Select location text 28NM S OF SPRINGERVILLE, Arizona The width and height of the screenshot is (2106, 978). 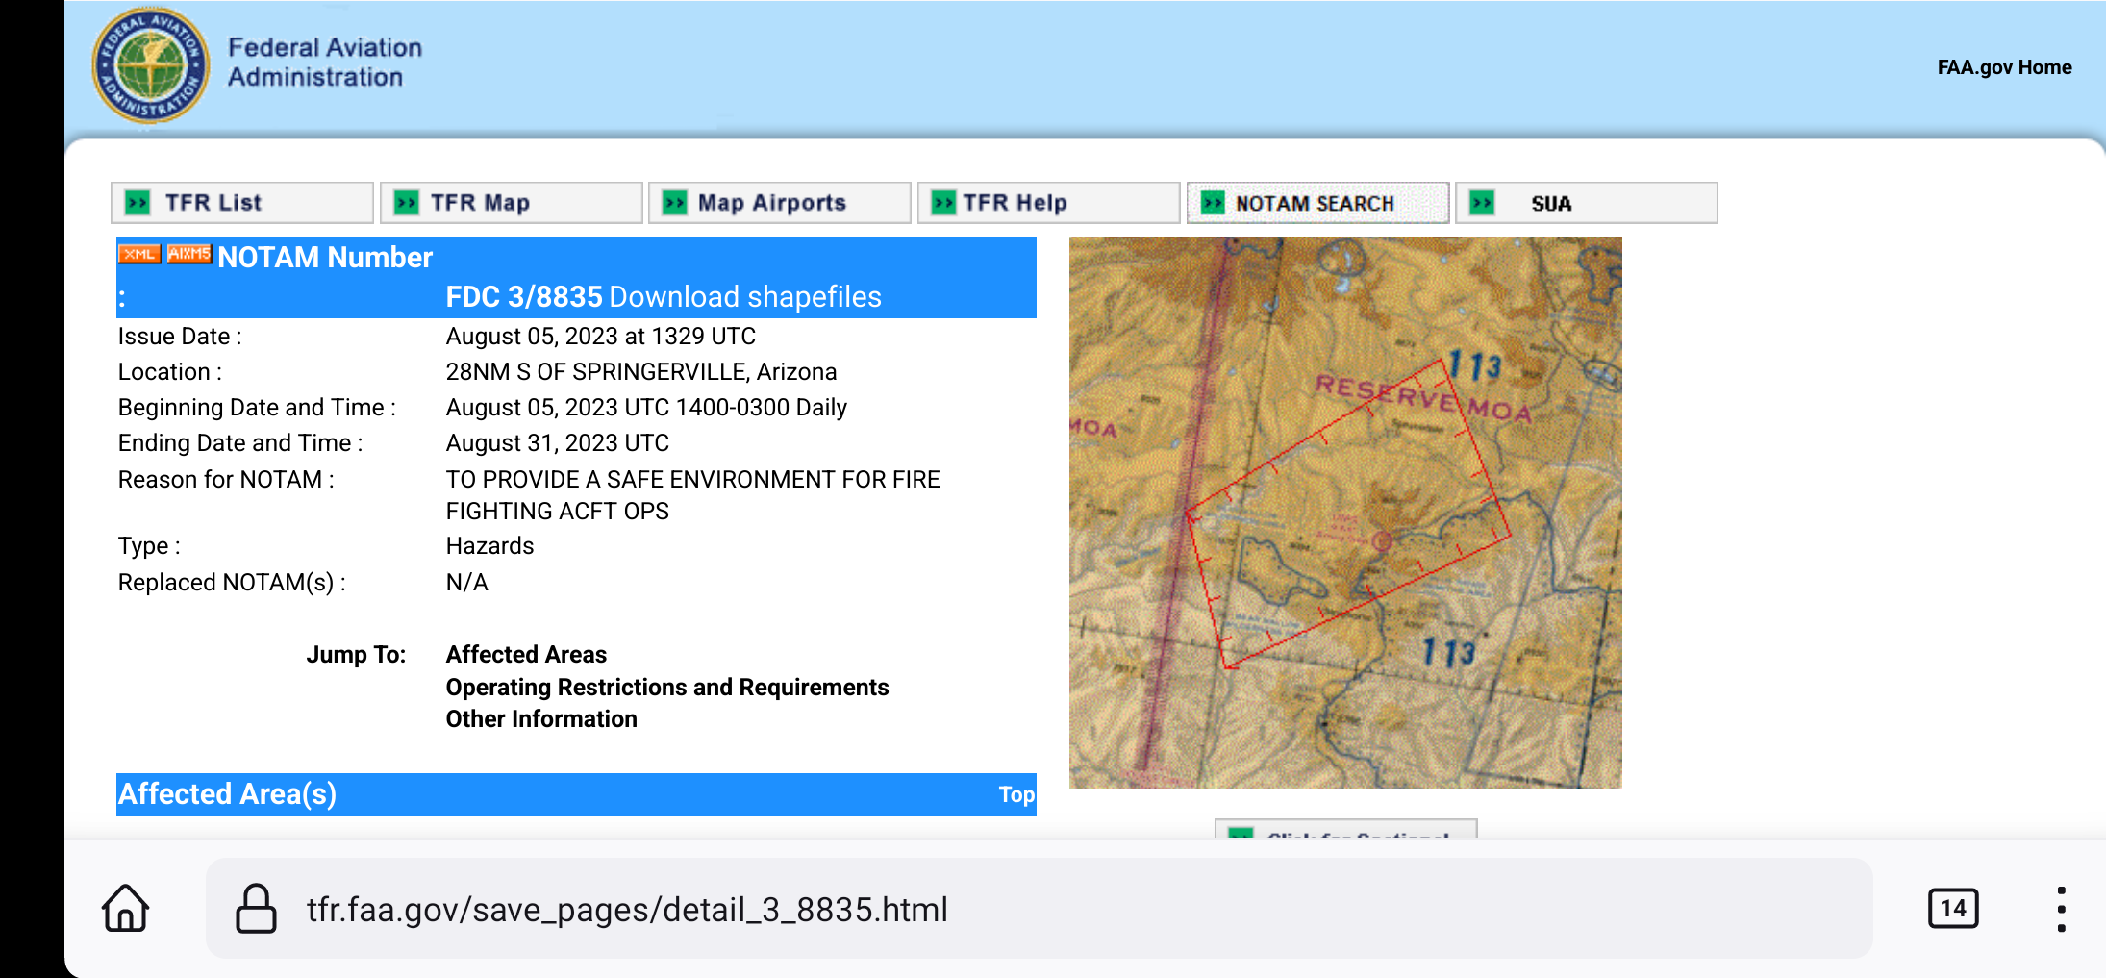click(641, 372)
